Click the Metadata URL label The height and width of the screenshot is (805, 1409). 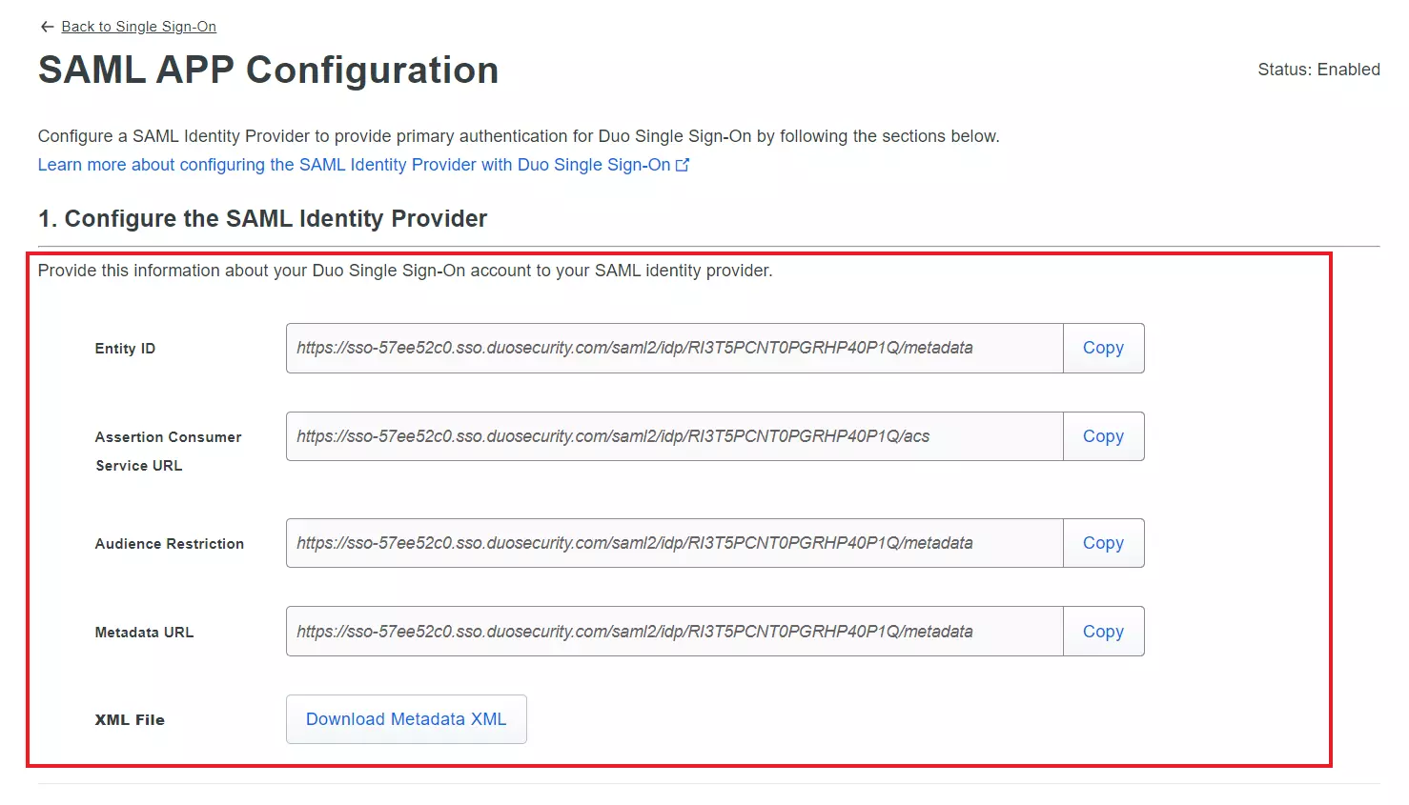[x=144, y=633]
